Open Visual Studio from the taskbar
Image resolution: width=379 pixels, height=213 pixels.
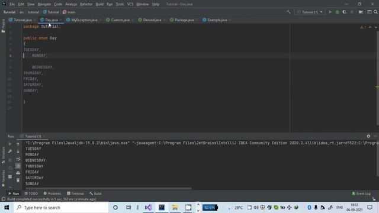click(x=148, y=208)
